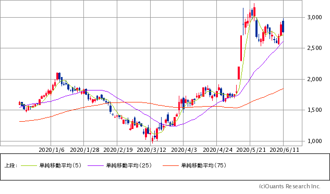The height and width of the screenshot is (194, 330).
Task: Click the 1,500 price axis label
Action: click(315, 110)
